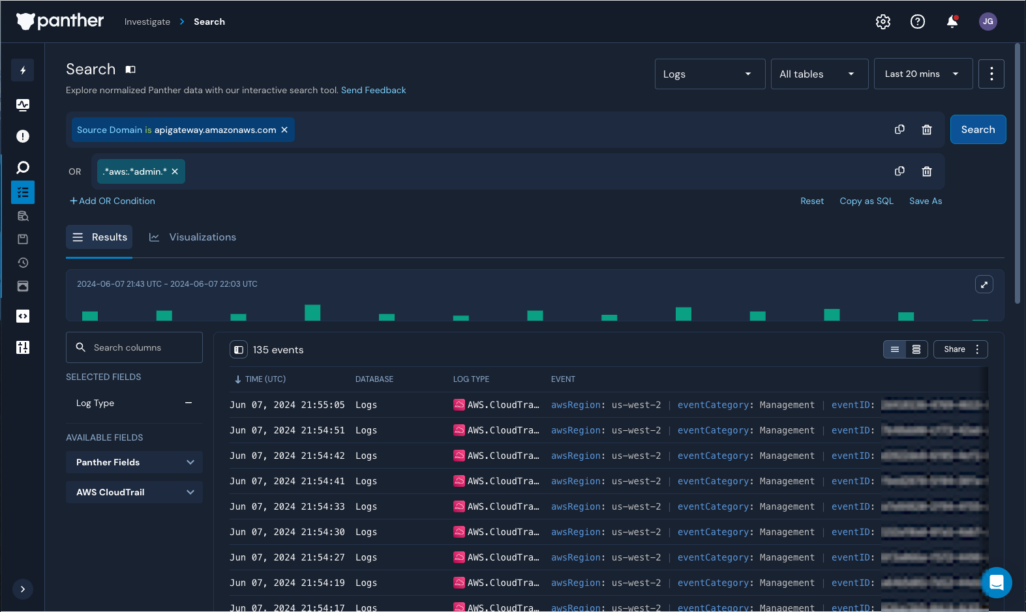This screenshot has height=612, width=1026.
Task: Open the Logs dropdown
Action: (710, 74)
